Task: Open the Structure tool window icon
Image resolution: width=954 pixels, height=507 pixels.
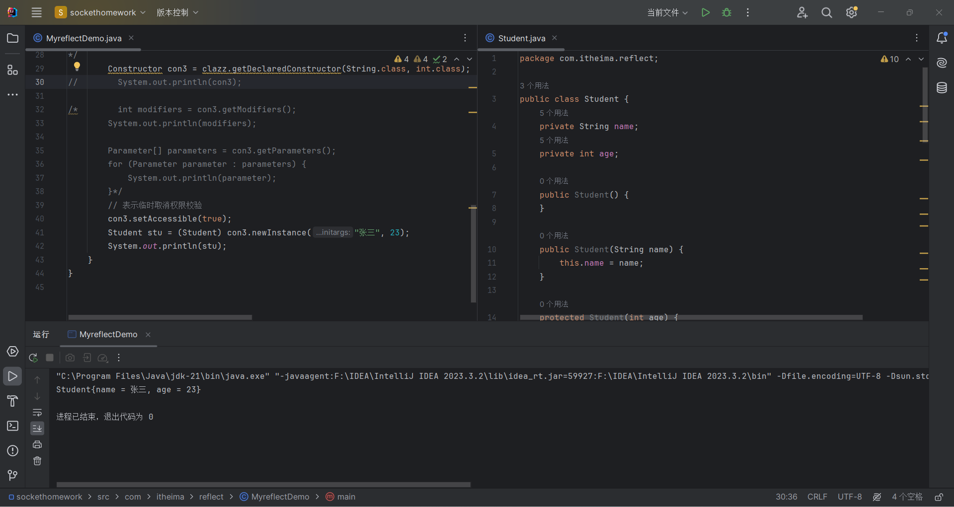Action: pyautogui.click(x=13, y=70)
